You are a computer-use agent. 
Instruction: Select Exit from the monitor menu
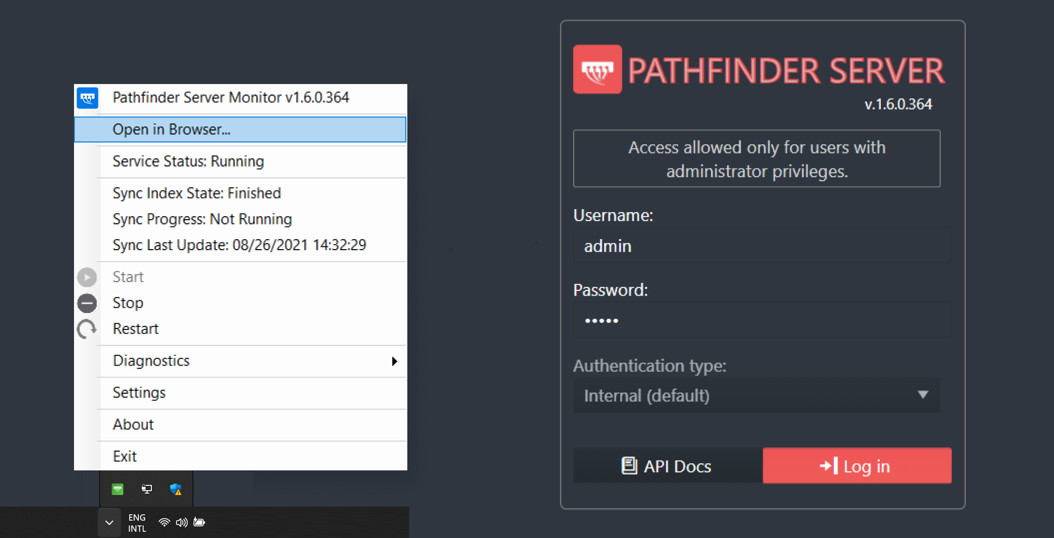[125, 456]
